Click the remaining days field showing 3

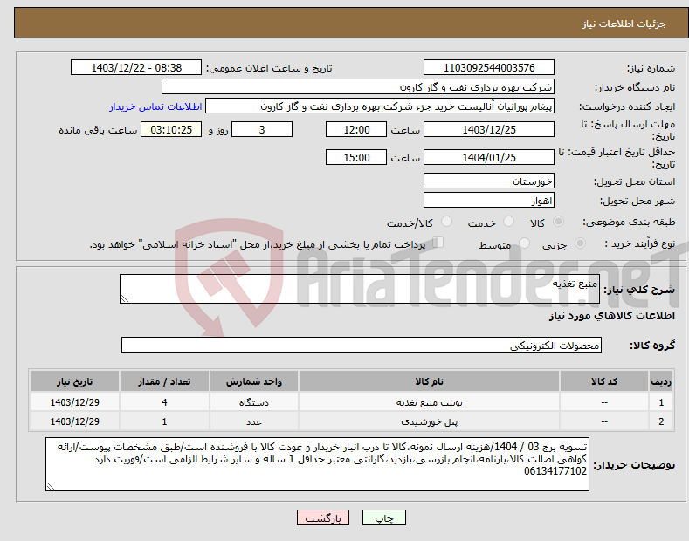point(262,129)
